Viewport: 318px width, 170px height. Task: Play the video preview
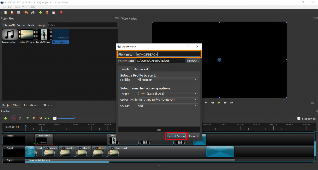tap(219, 103)
